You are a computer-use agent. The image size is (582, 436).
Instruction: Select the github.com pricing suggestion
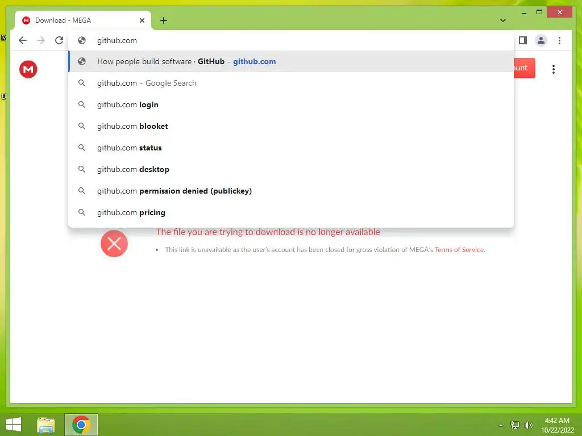coord(291,212)
